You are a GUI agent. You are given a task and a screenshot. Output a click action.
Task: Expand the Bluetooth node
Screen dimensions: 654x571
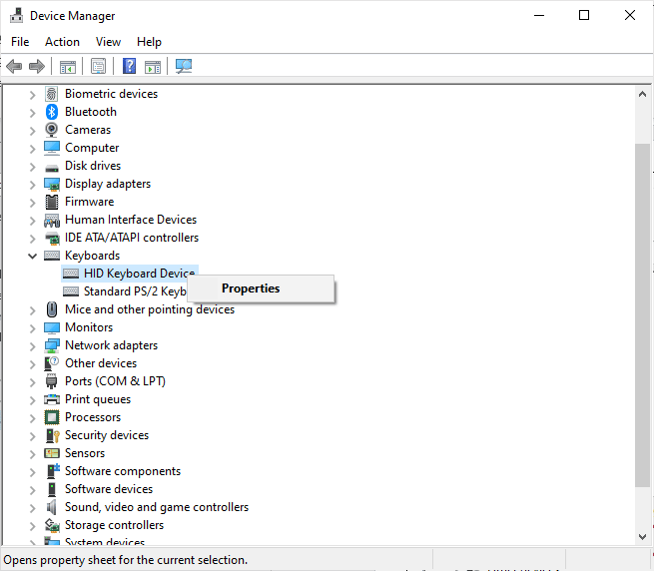(33, 113)
